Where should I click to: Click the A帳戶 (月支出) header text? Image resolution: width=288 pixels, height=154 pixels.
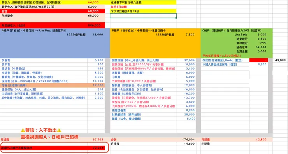[x=34, y=30]
